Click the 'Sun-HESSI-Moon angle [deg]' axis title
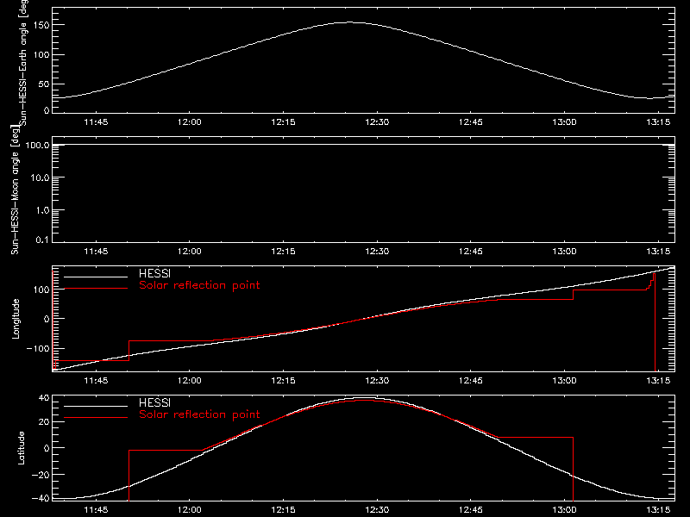 click(16, 190)
